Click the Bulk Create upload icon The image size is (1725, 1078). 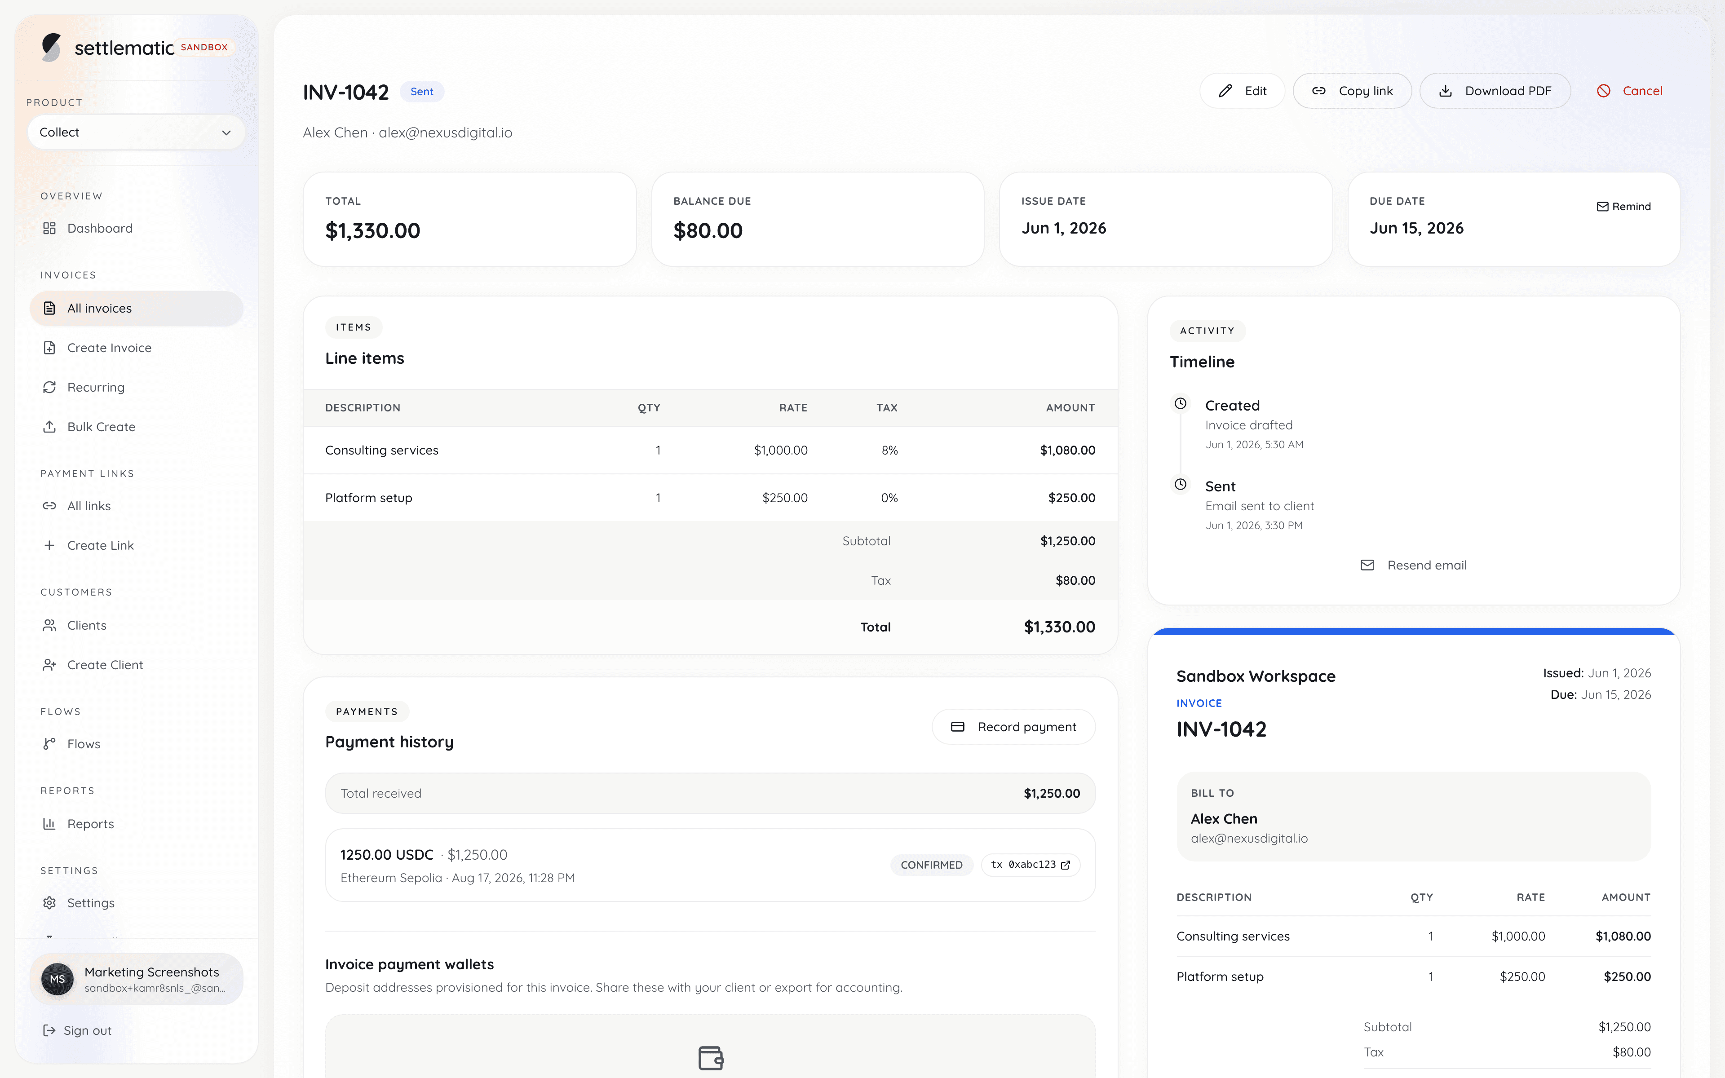tap(49, 427)
